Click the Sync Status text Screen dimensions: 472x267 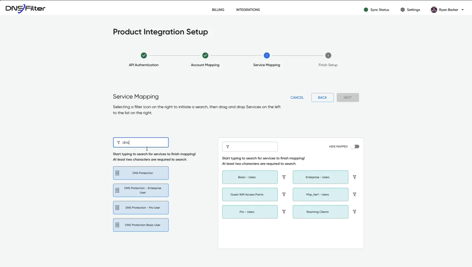[x=380, y=10]
